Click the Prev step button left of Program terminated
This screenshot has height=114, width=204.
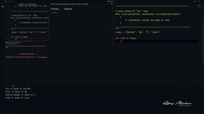(x=17, y=54)
